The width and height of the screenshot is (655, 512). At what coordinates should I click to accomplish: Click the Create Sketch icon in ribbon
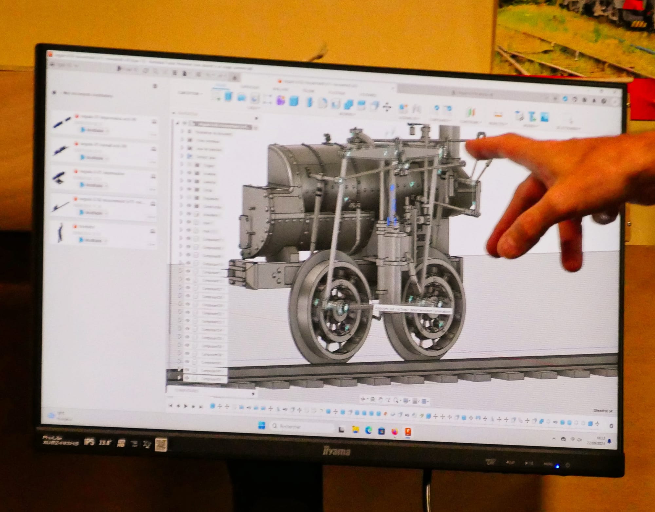216,96
